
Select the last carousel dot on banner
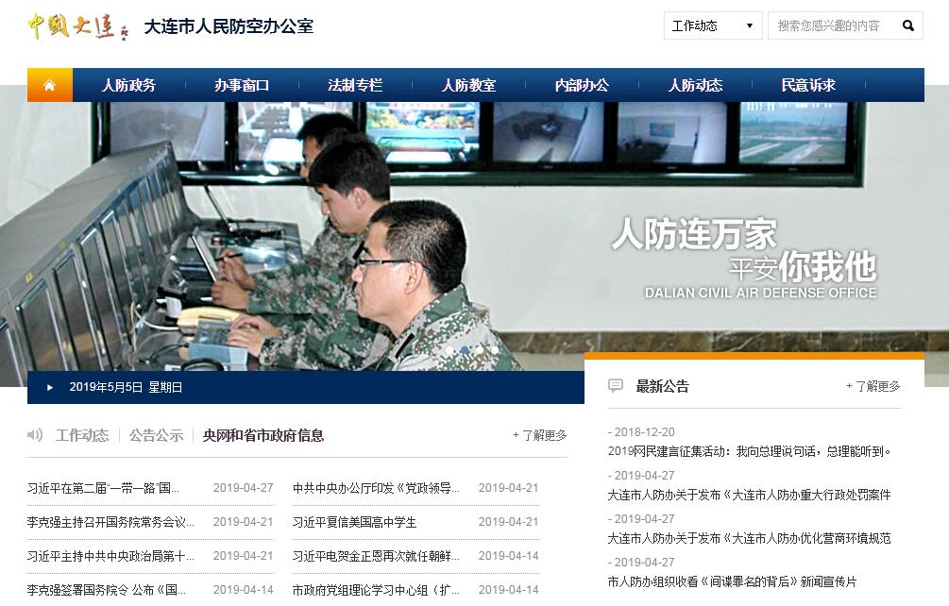click(494, 349)
